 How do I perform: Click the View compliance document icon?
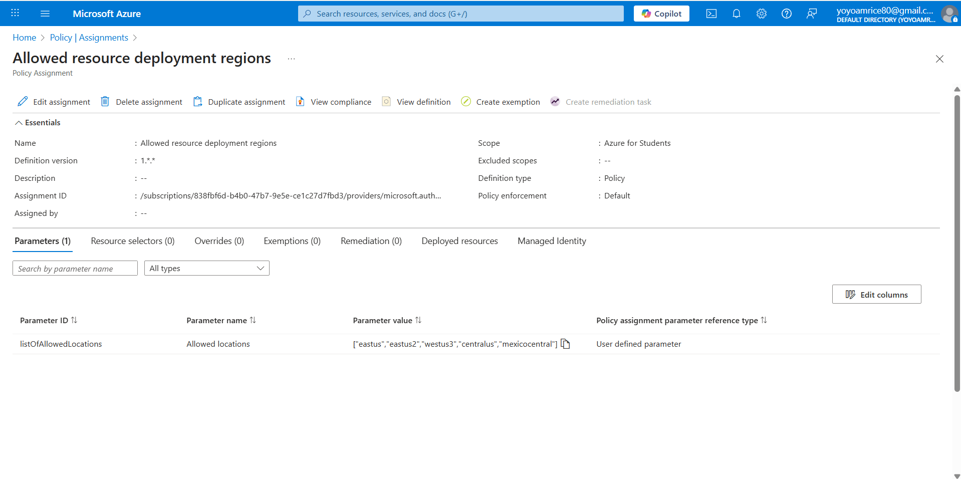click(300, 102)
